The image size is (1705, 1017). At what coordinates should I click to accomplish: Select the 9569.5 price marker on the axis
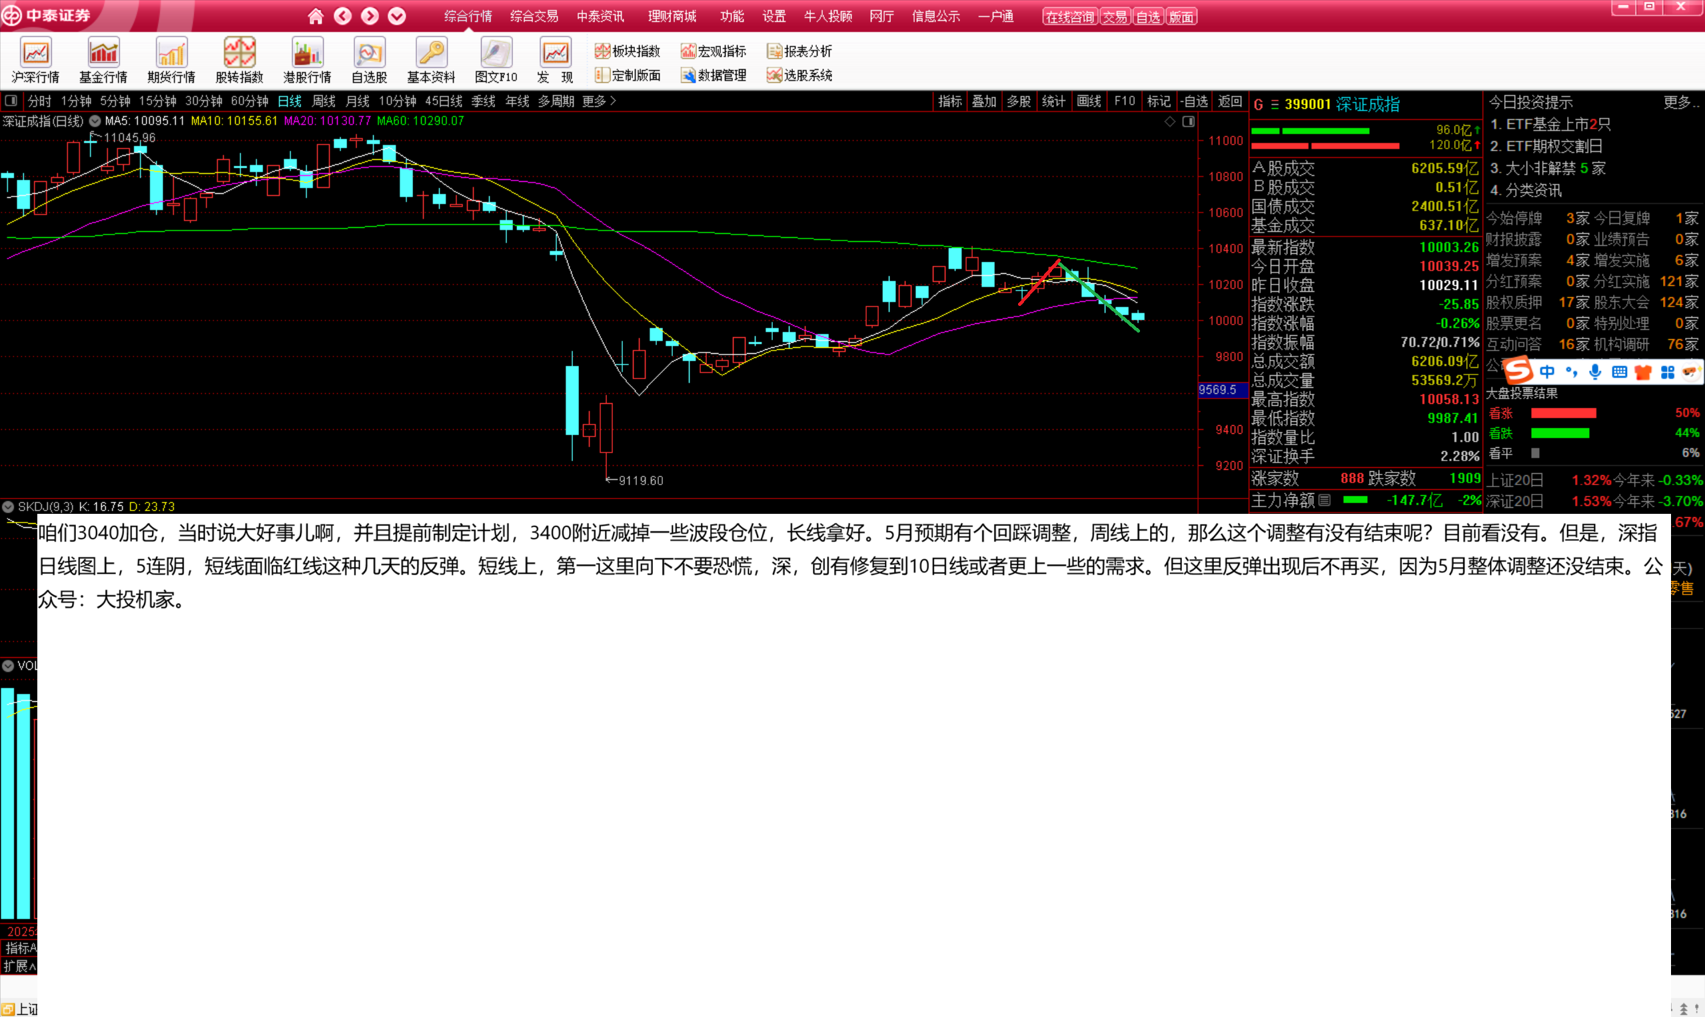click(x=1218, y=390)
